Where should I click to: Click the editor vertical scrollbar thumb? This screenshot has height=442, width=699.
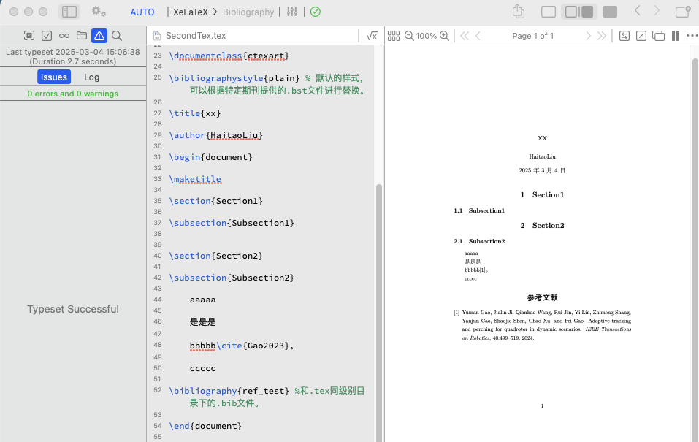tap(379, 312)
